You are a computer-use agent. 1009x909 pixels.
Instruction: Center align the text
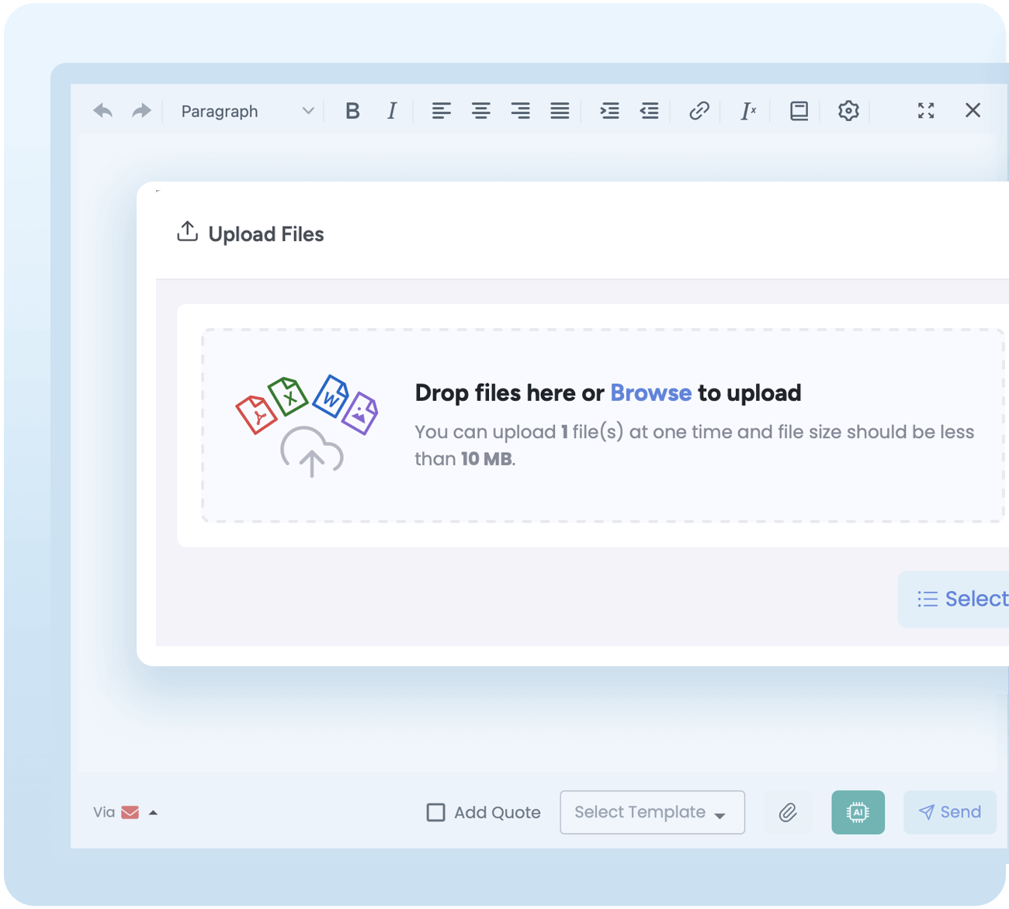[480, 111]
